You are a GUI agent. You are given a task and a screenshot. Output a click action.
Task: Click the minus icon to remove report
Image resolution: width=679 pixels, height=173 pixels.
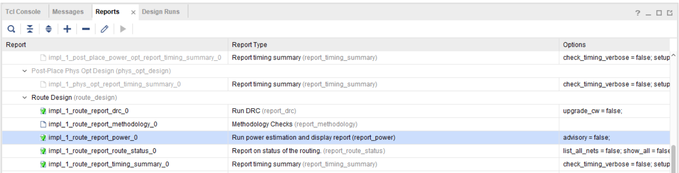point(86,29)
